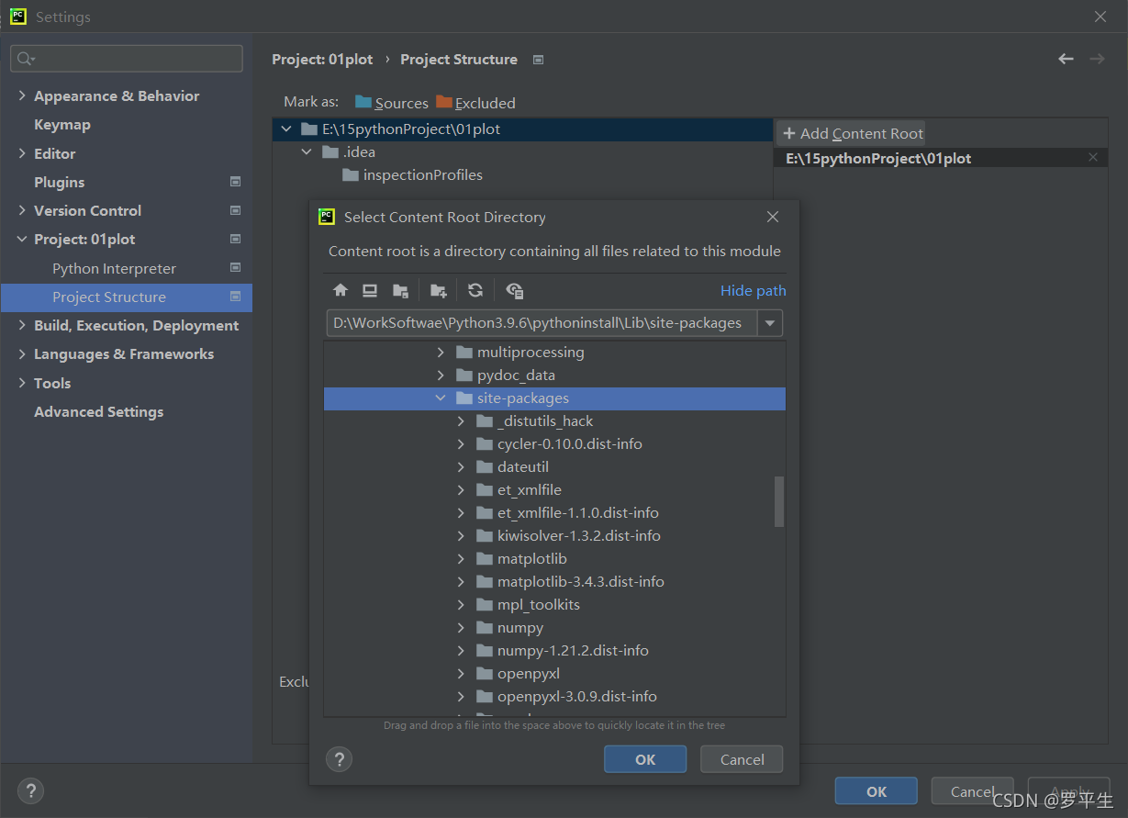Toggle show hidden files and directories

click(515, 291)
